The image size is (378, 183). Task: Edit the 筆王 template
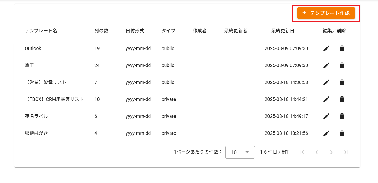tap(326, 65)
